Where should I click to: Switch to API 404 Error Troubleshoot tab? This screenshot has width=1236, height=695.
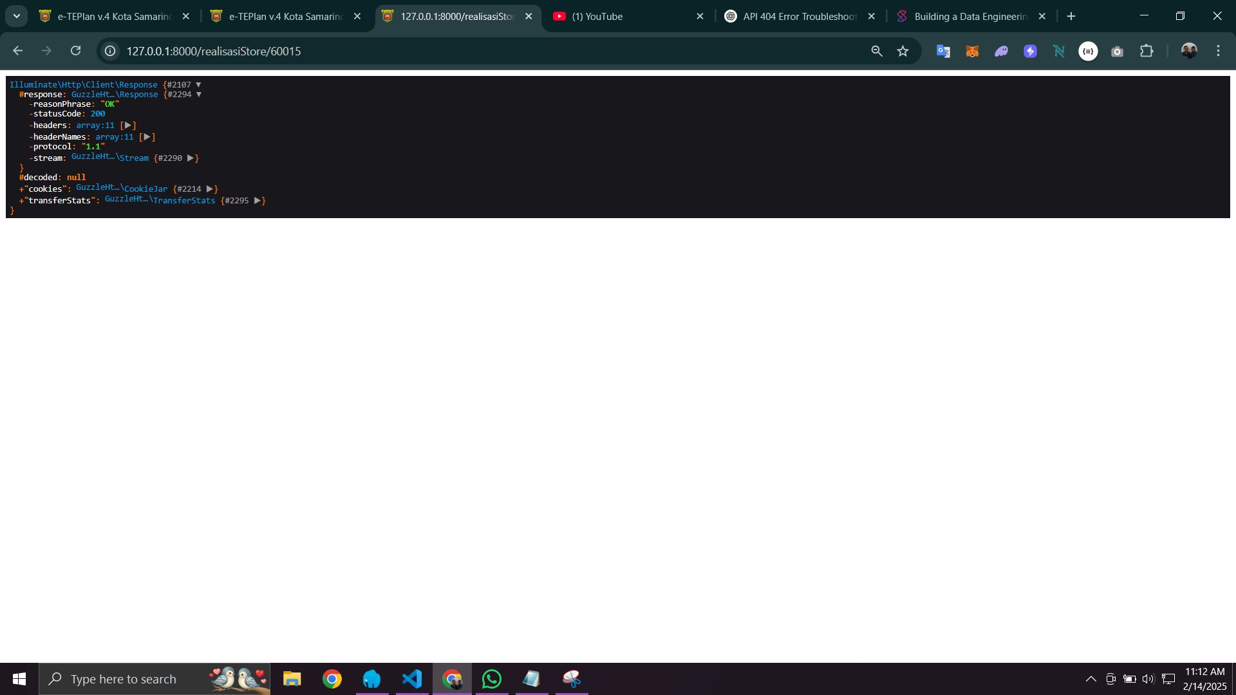798,16
